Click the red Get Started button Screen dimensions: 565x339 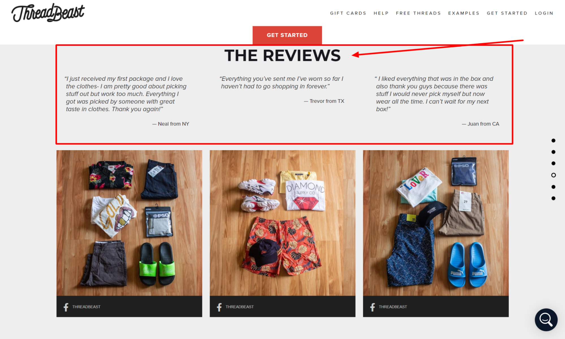[x=287, y=35]
